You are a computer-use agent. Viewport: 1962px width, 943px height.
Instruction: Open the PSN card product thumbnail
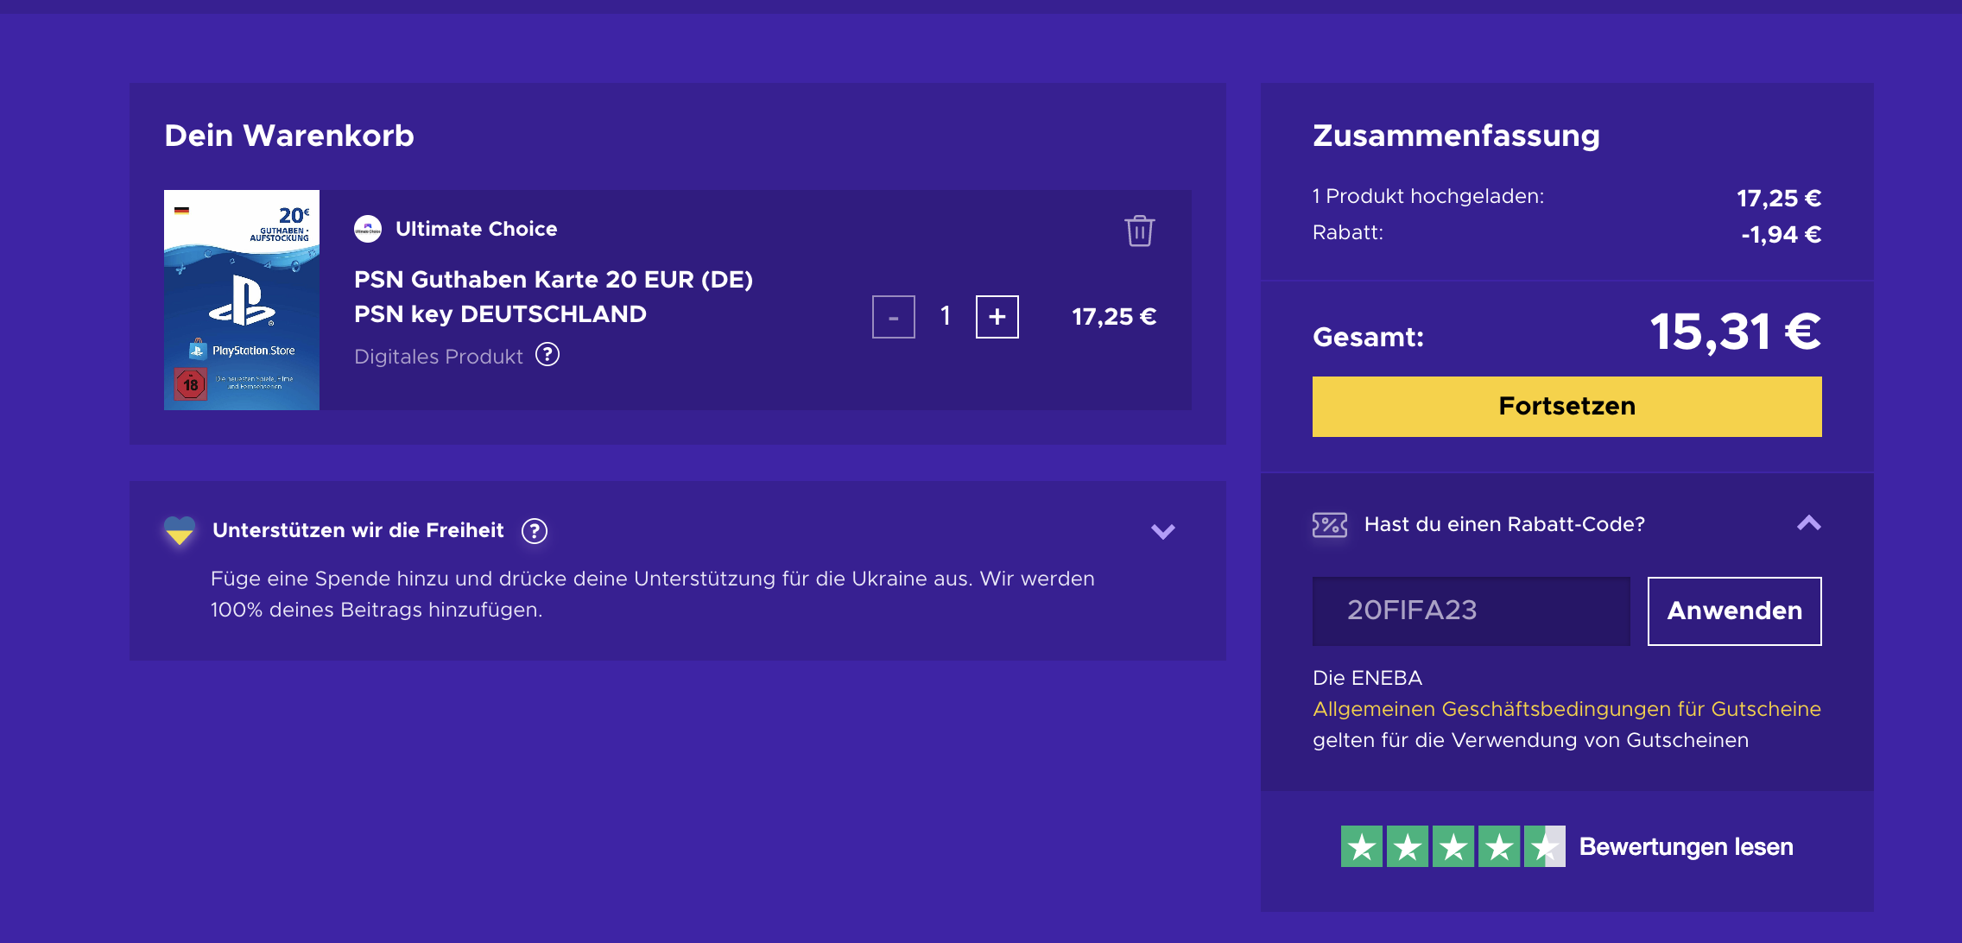click(242, 300)
